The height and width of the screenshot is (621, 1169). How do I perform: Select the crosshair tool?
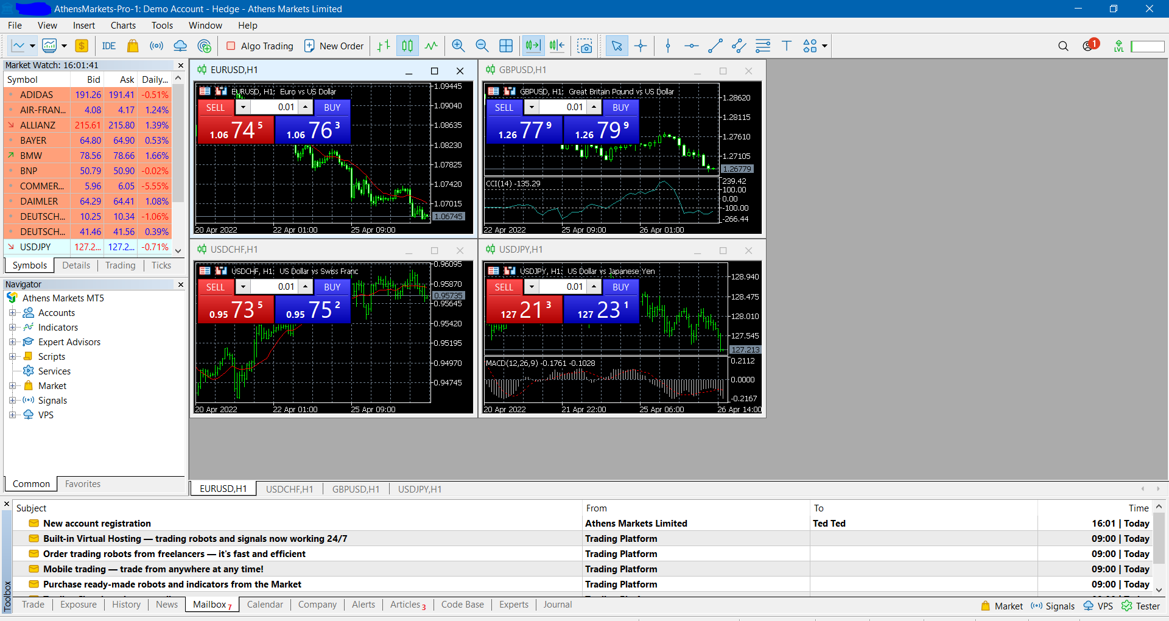click(x=641, y=46)
